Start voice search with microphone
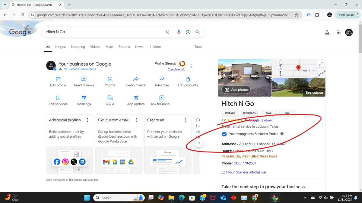 [179, 32]
